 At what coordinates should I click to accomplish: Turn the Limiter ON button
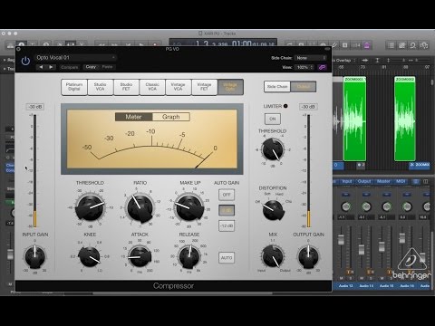[273, 119]
